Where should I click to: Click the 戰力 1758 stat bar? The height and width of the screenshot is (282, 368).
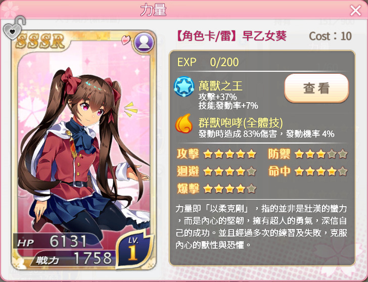tap(74, 258)
